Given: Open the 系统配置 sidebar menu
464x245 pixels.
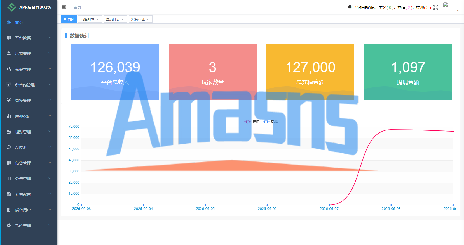Looking at the screenshot, I should 29,194.
